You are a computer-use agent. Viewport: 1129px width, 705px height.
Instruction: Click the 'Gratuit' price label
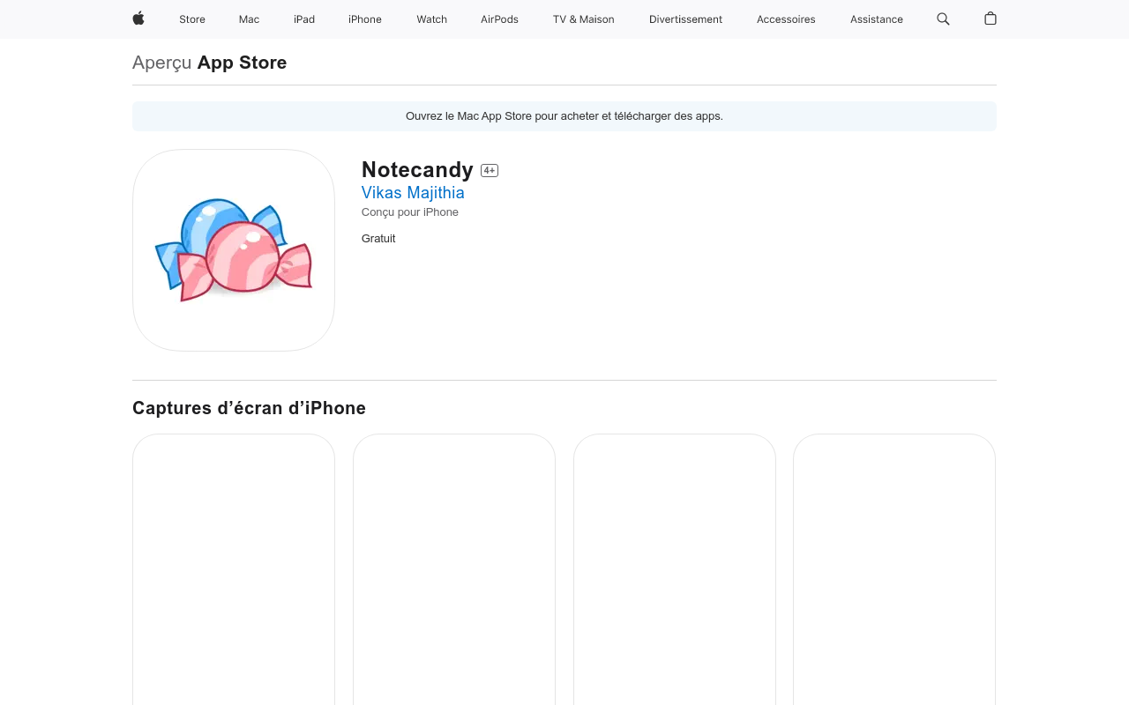click(x=378, y=239)
